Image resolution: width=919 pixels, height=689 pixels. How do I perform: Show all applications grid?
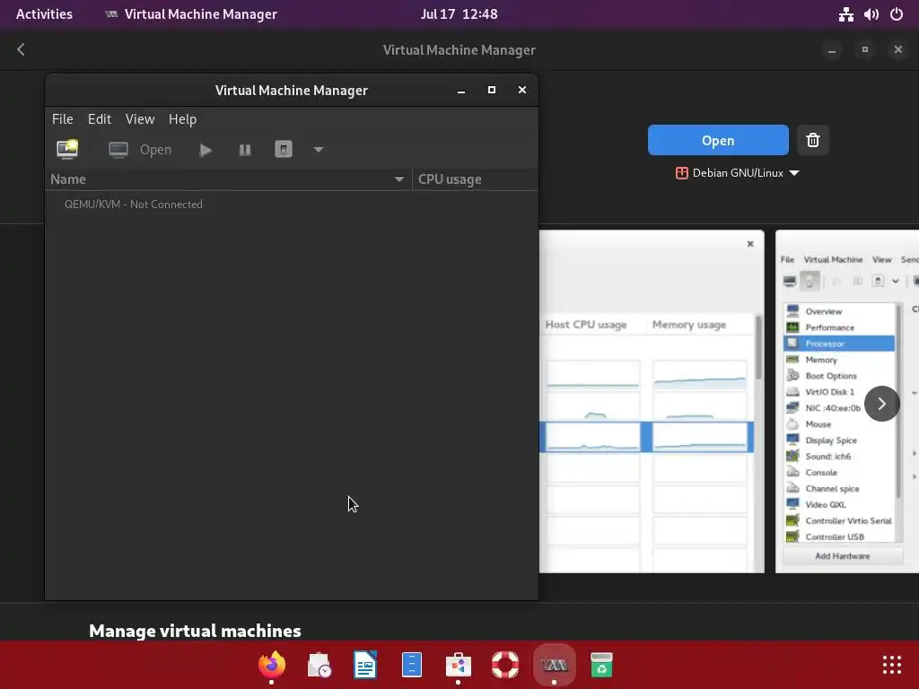click(892, 665)
